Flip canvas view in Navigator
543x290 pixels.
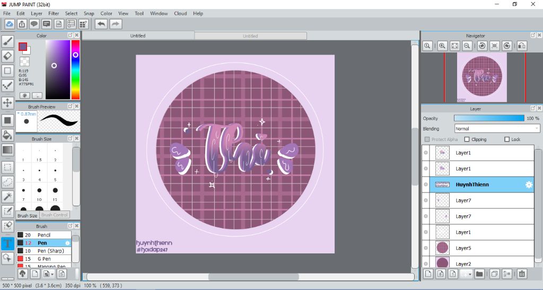click(x=522, y=46)
